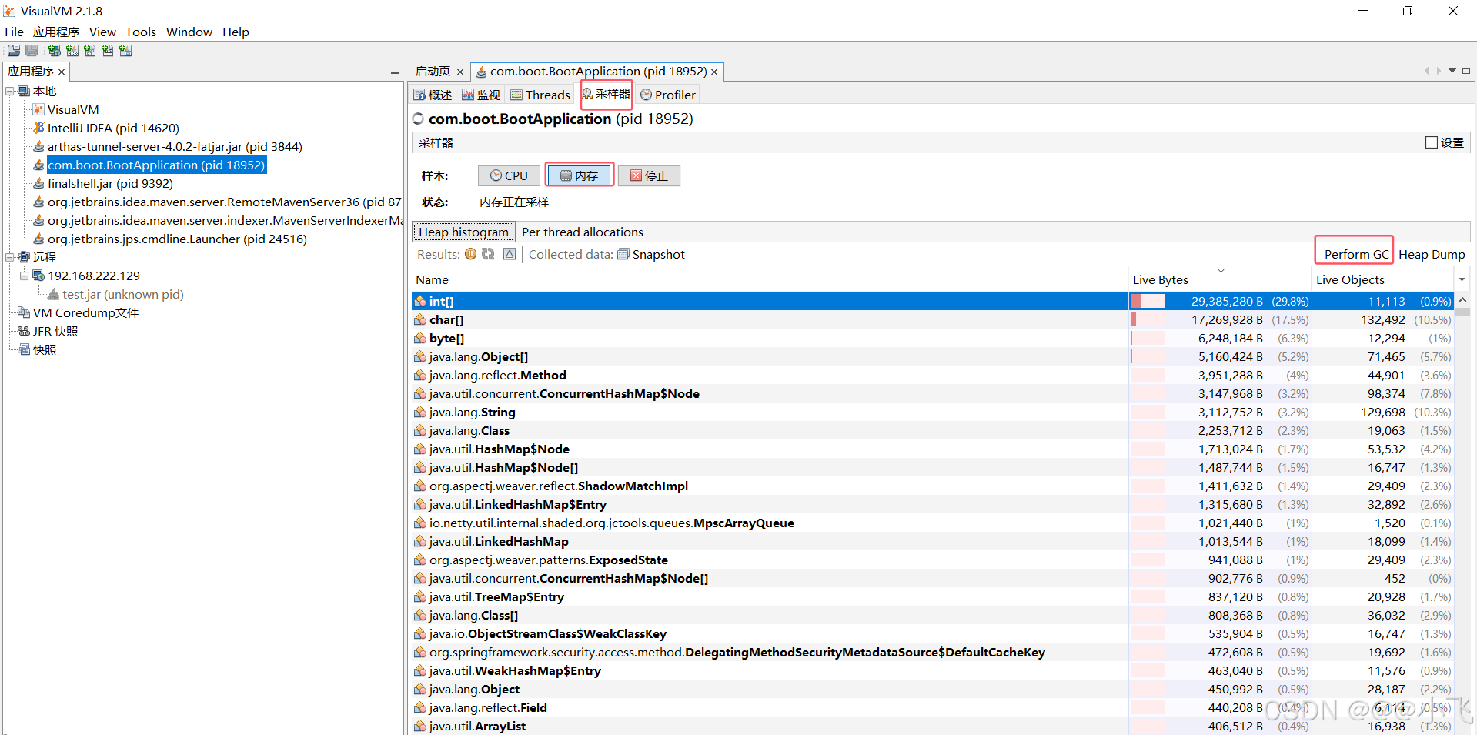Switch to the 监视 monitor tab
The width and height of the screenshot is (1477, 735).
tap(481, 95)
